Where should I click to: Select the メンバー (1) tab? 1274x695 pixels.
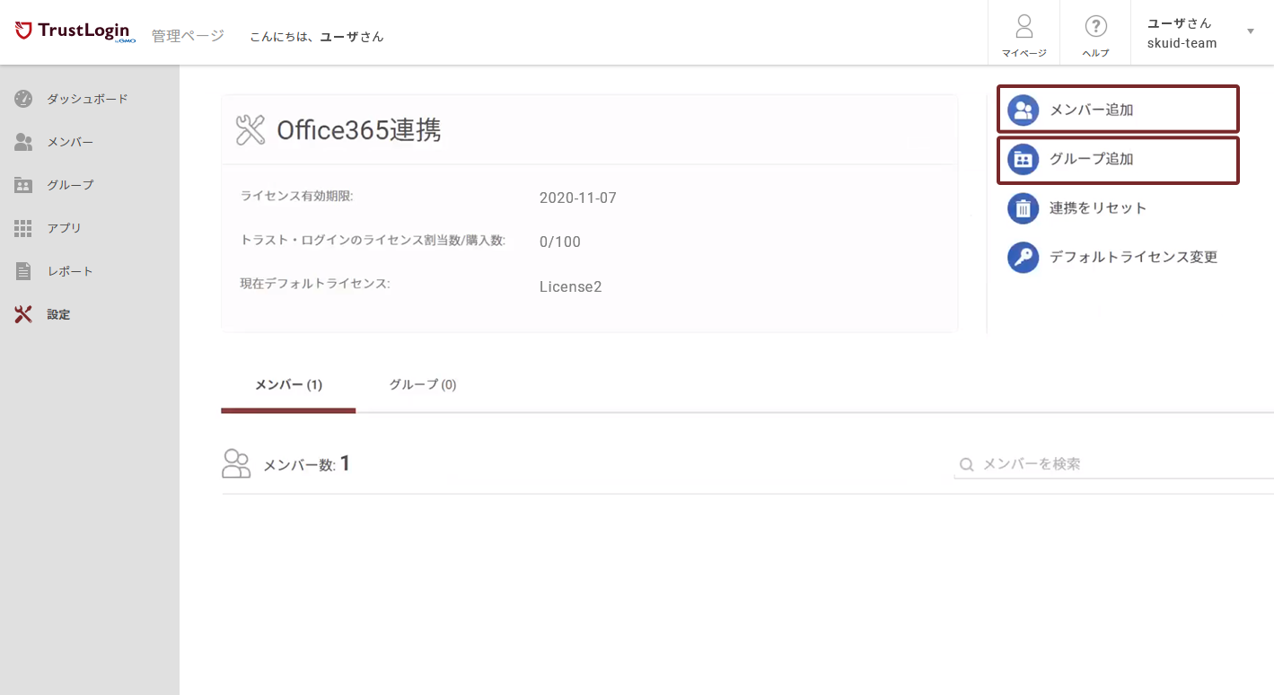point(287,384)
